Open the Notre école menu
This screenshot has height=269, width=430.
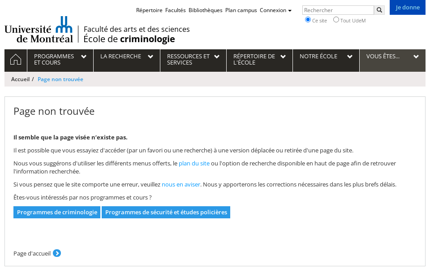326,56
